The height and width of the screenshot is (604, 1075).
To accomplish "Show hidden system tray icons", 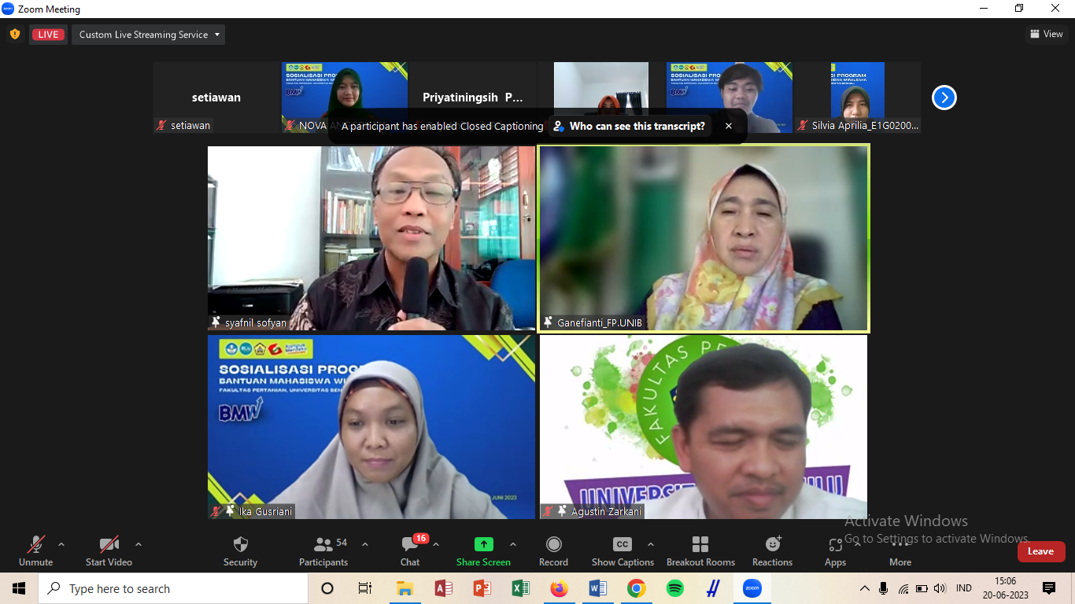I will click(865, 588).
